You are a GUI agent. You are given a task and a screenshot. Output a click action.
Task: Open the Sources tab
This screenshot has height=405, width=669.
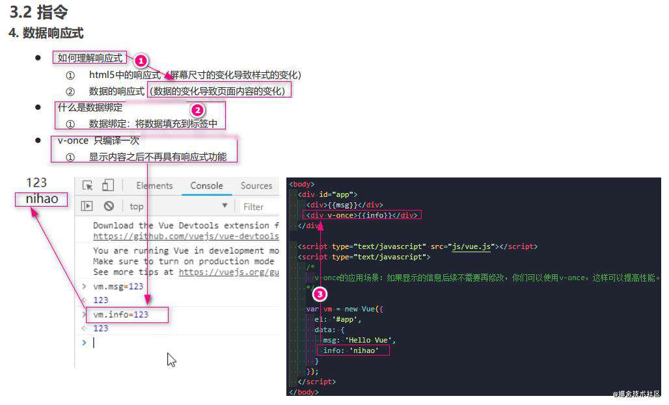[256, 186]
